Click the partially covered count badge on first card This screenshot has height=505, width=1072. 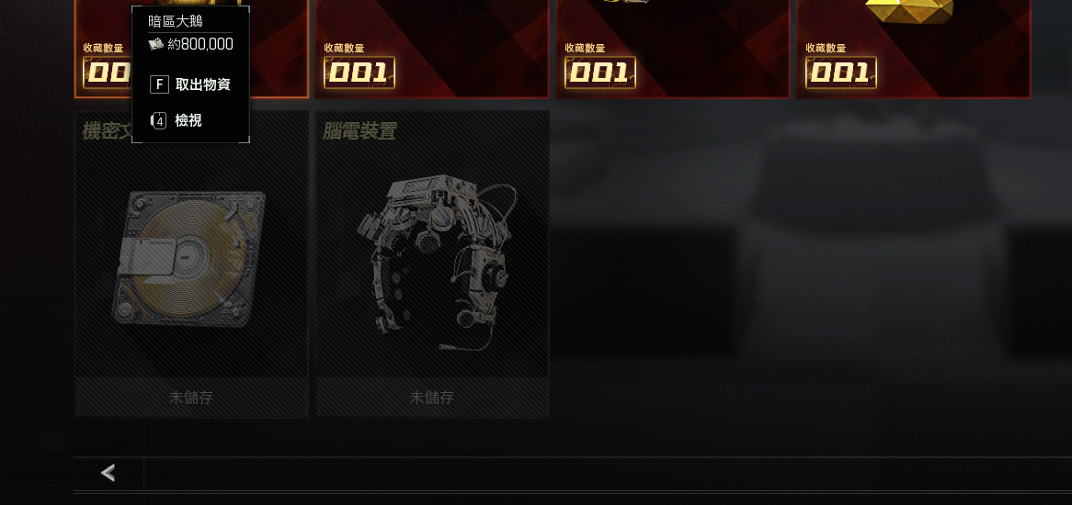pyautogui.click(x=108, y=73)
